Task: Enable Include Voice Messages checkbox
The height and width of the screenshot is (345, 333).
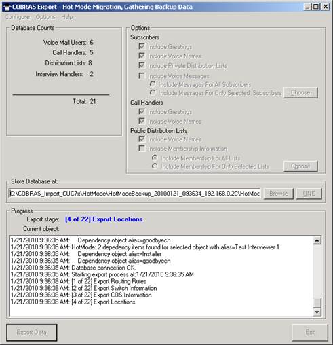Action: (142, 75)
